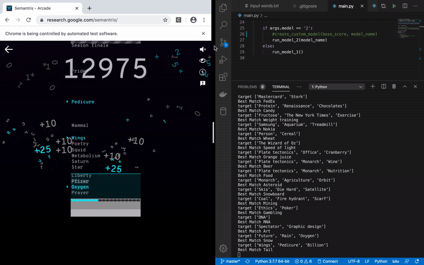Click kite in the status bar
Viewport: 424px width, 265px height.
tap(395, 261)
